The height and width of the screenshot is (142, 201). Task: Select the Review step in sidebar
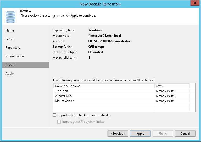click(10, 65)
